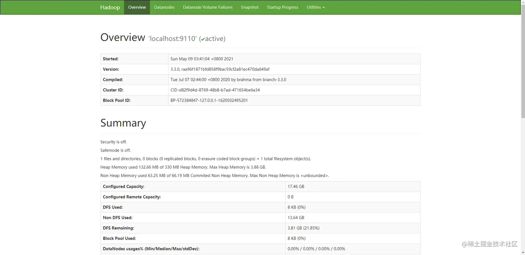Open the Startup Progress tab
Viewport: 525px width, 255px height.
[283, 7]
